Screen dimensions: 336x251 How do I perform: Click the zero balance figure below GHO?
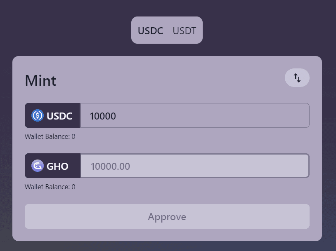pyautogui.click(x=73, y=187)
